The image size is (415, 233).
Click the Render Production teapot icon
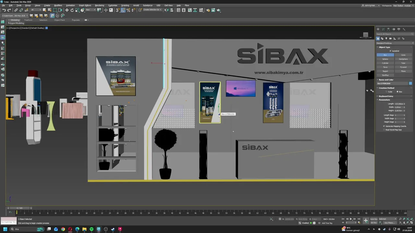click(218, 10)
